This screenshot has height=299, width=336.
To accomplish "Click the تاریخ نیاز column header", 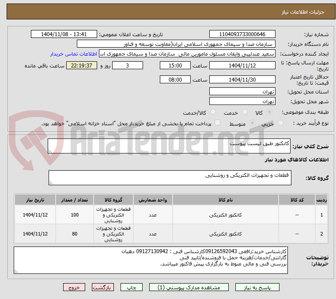I will (35, 200).
